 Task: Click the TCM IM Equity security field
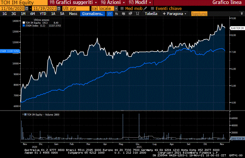click(24, 3)
